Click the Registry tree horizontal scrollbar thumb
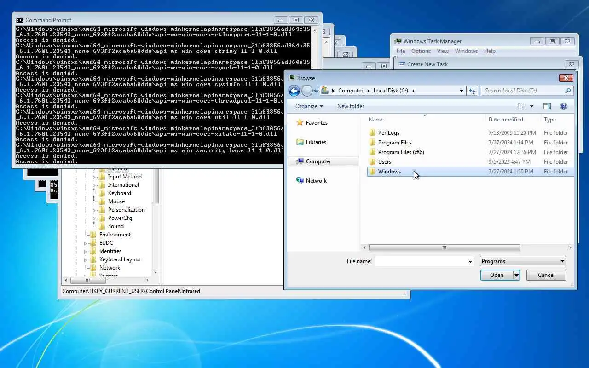Image resolution: width=589 pixels, height=368 pixels. [87, 280]
